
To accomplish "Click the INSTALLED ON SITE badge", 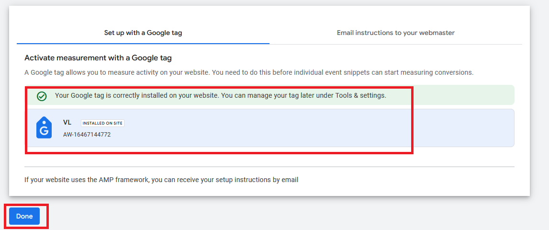I will tap(102, 123).
